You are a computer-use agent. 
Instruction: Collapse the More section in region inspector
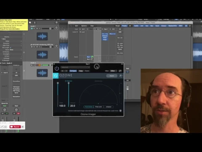(x=2, y=39)
